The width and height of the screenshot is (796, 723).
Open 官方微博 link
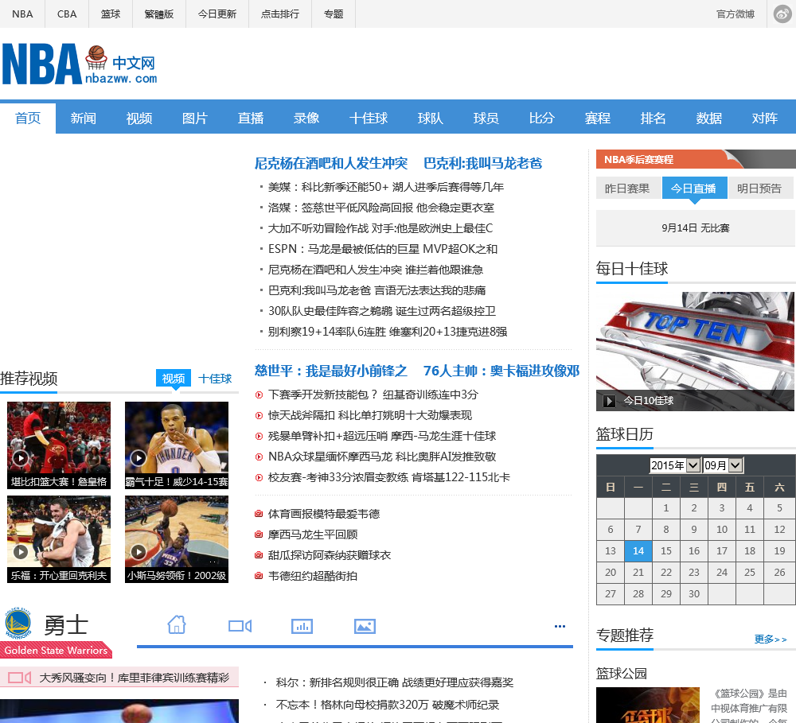735,14
